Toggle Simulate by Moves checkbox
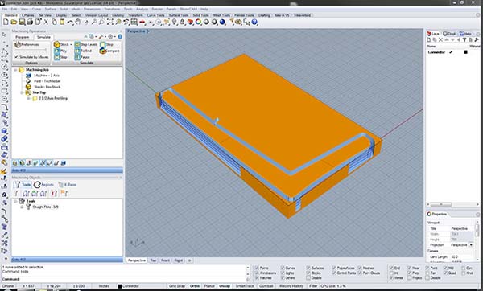Screen dimensions: 483x291 click(x=16, y=57)
